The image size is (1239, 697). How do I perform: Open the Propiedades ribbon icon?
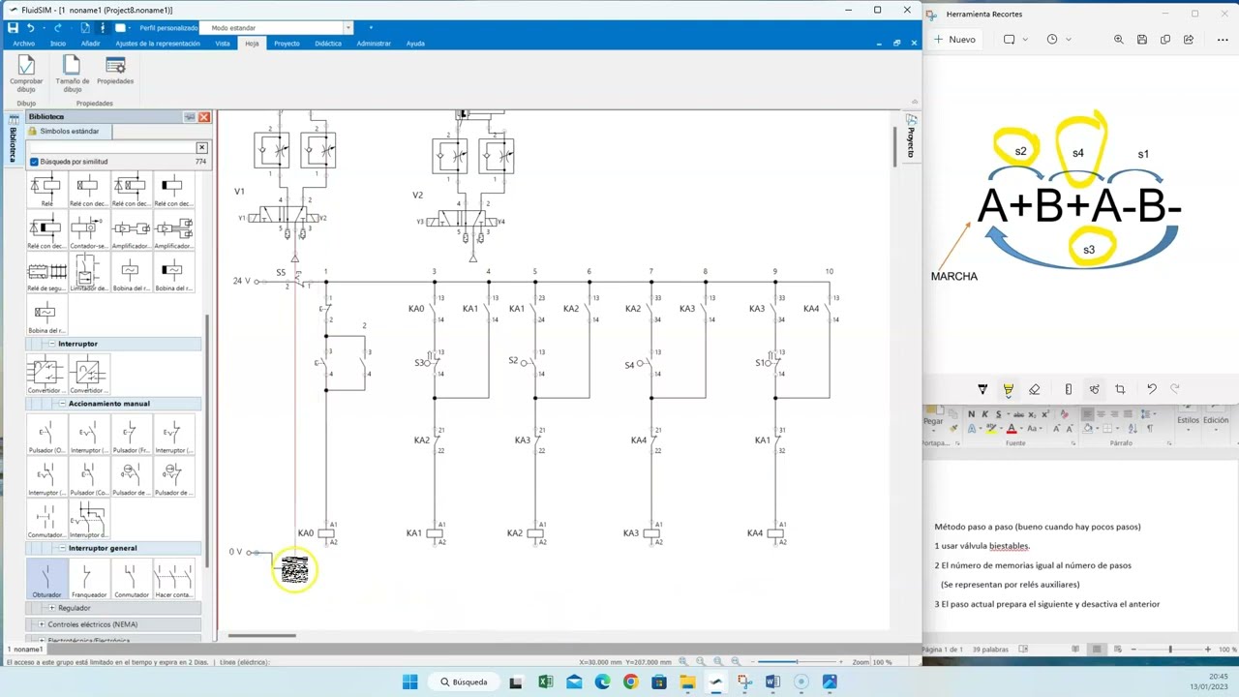(x=115, y=72)
